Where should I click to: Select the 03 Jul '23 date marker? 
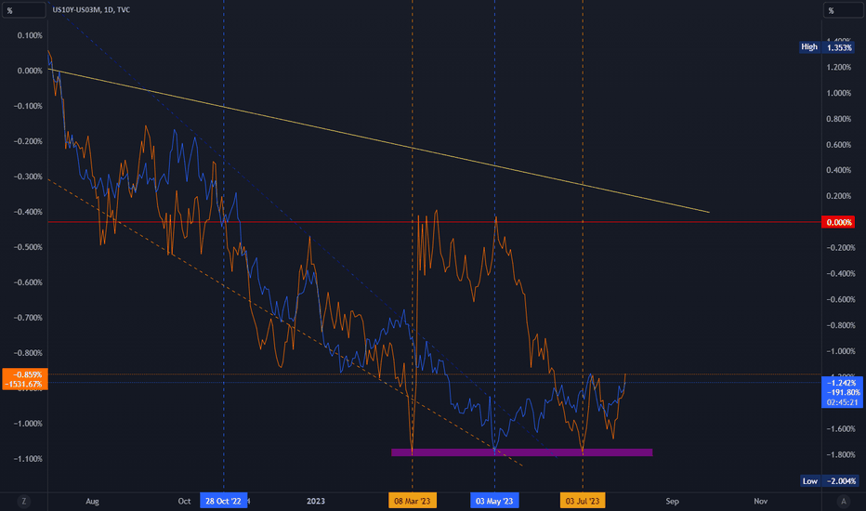[583, 501]
